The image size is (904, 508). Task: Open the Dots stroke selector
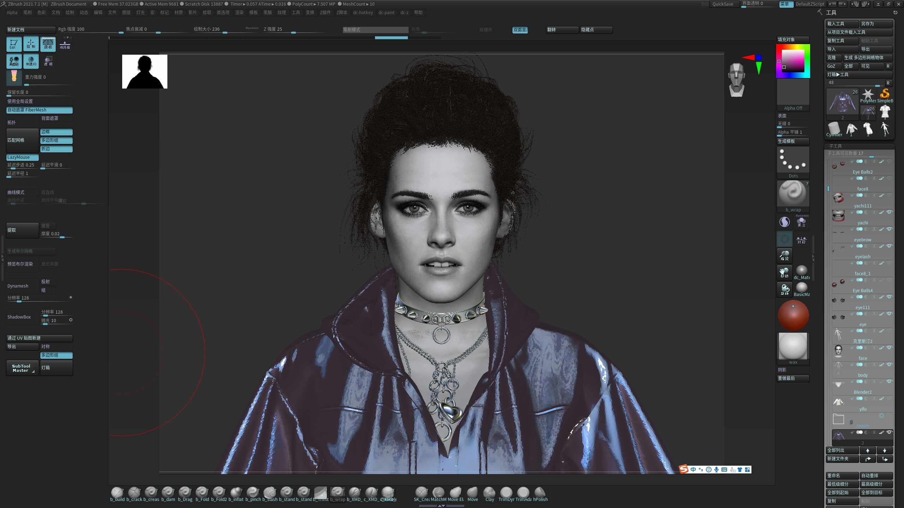pyautogui.click(x=793, y=162)
